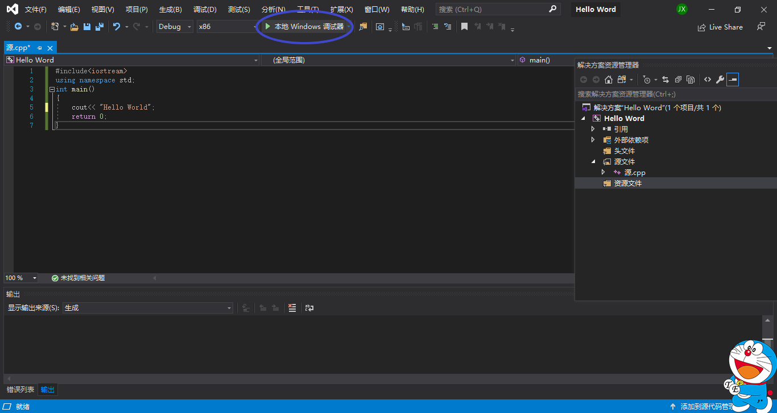The height and width of the screenshot is (413, 777).
Task: Click the Clear All Output icon
Action: point(292,307)
